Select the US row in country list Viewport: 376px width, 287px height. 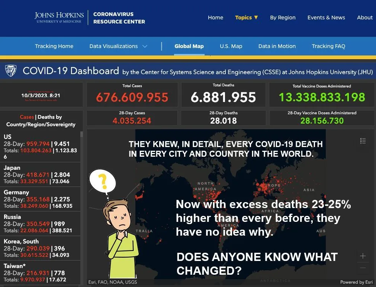coord(40,147)
